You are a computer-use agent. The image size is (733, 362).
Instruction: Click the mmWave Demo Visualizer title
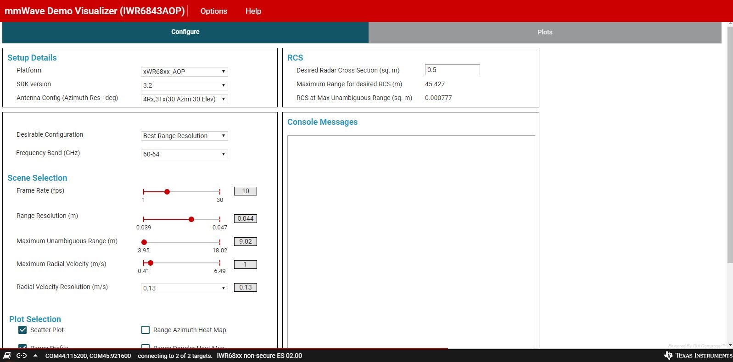(95, 11)
